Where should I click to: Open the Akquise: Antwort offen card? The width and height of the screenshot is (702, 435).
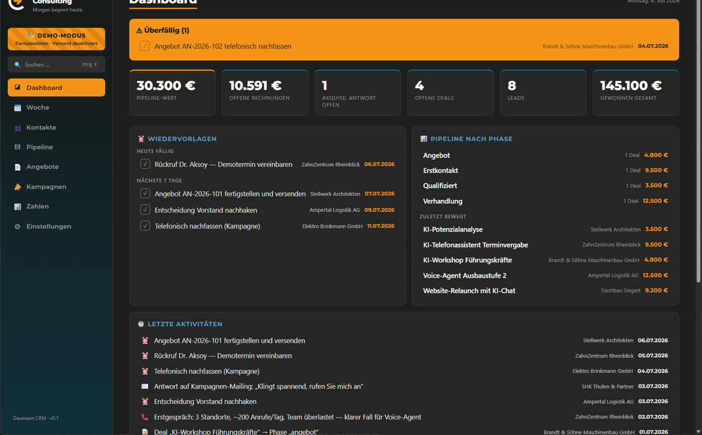coord(357,92)
